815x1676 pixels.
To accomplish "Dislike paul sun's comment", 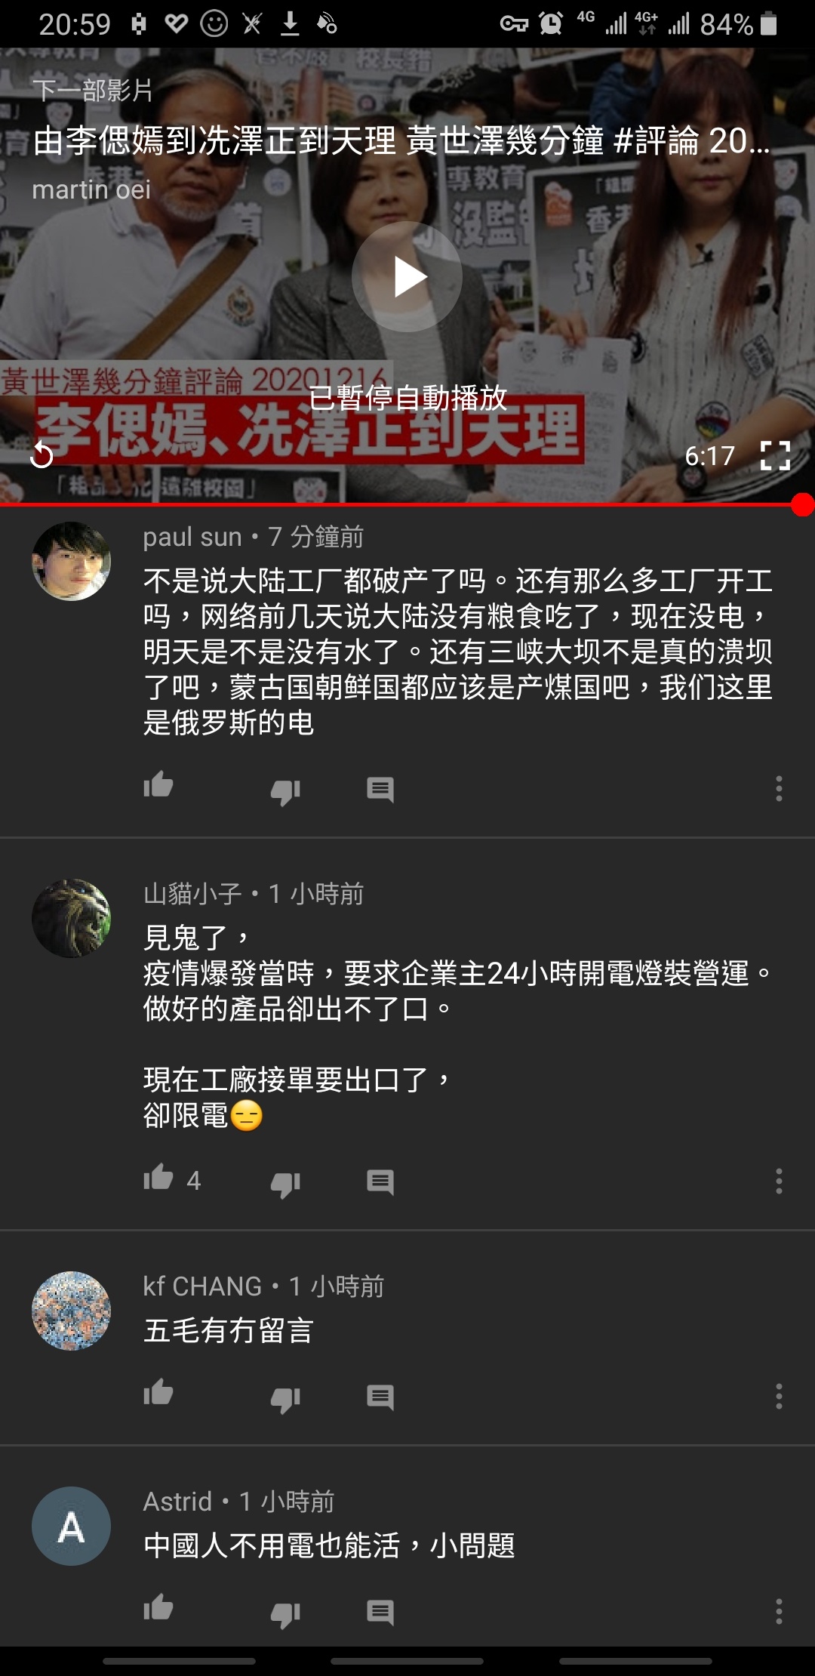I will point(286,791).
